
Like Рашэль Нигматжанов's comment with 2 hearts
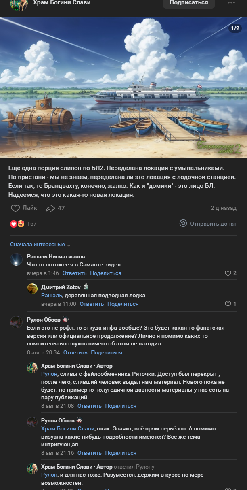point(228,273)
